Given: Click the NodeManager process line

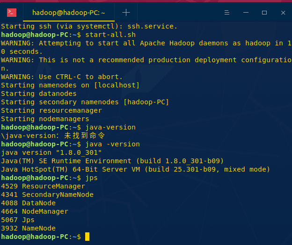Looking at the screenshot, I should pyautogui.click(x=35, y=211).
